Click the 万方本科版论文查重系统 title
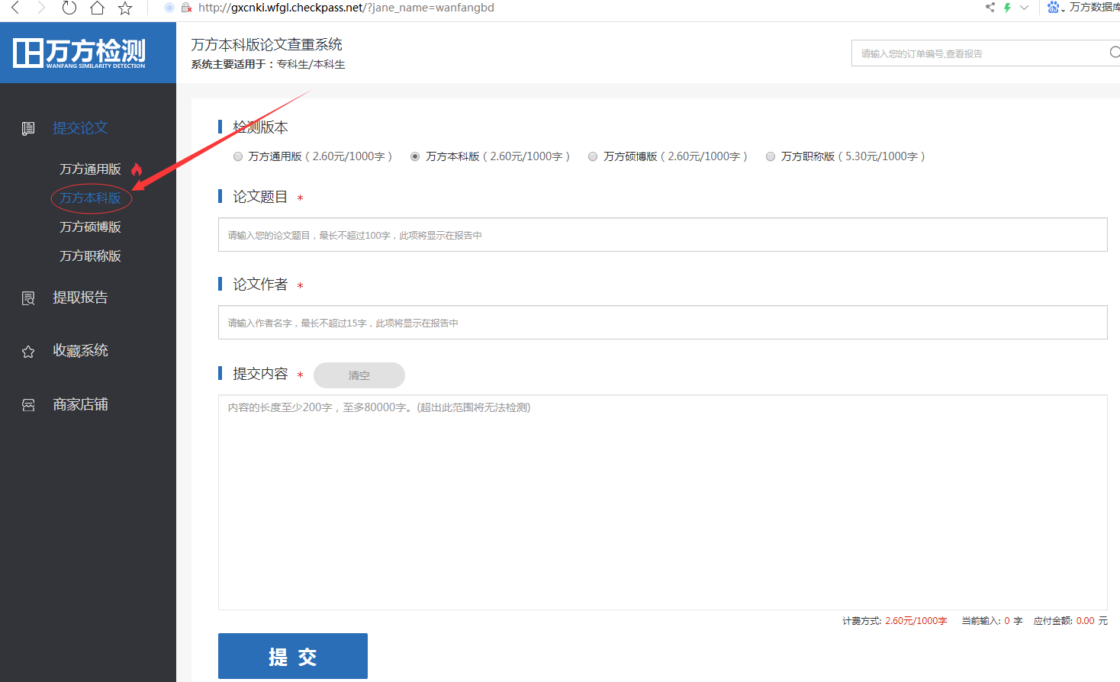 coord(266,45)
